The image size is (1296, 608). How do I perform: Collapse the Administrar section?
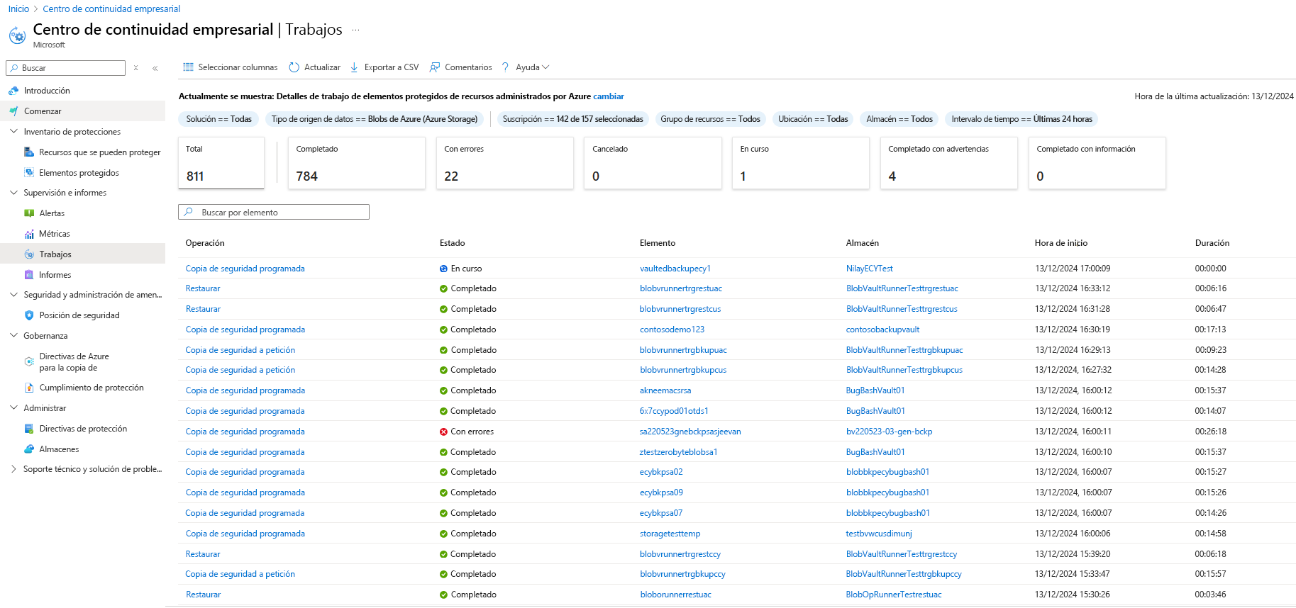pos(13,408)
